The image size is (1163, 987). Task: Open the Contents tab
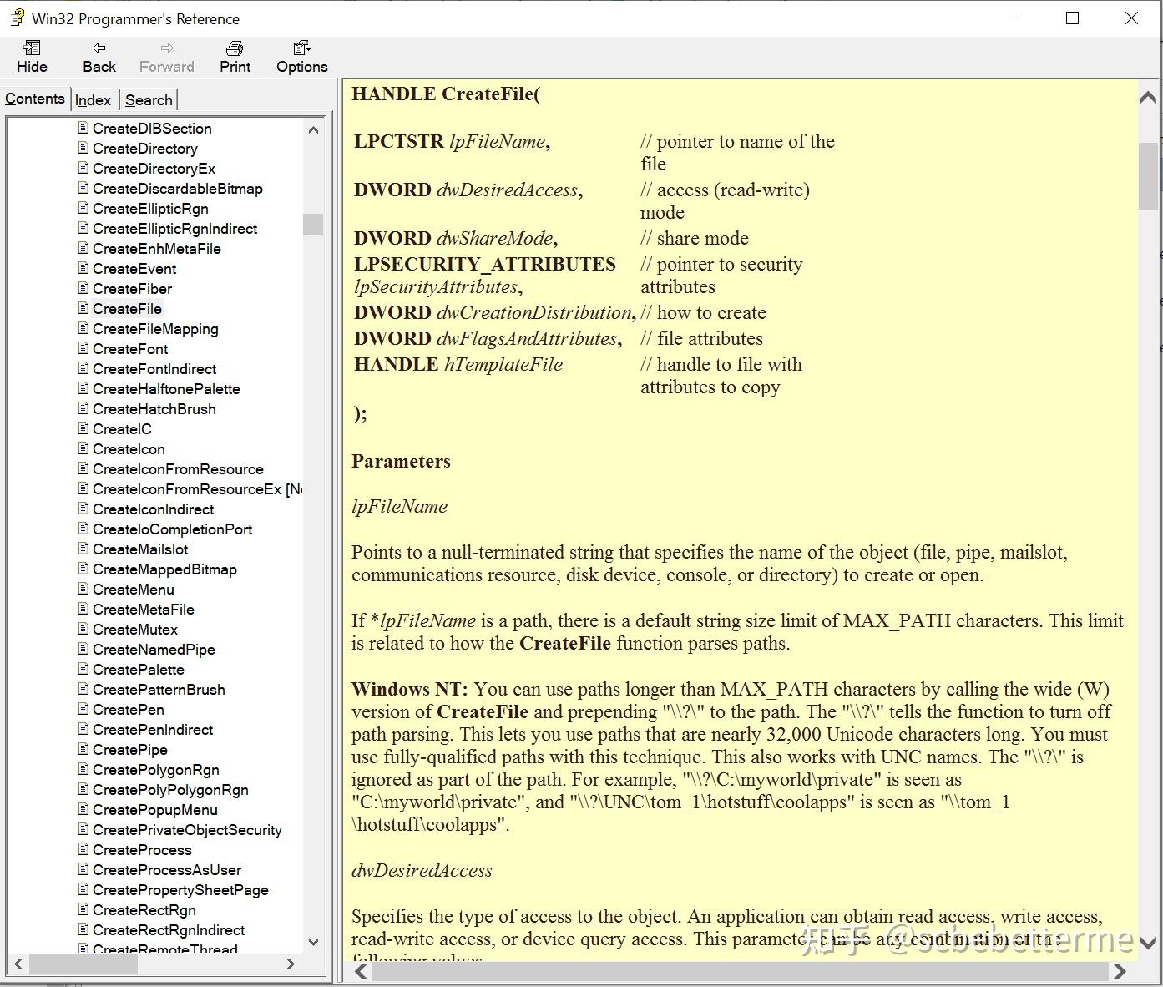click(x=35, y=98)
